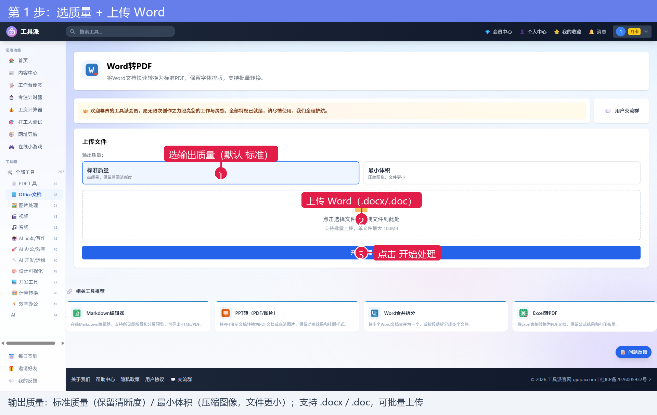Click the 每日签到 calendar icon
This screenshot has height=415, width=657.
pos(12,356)
